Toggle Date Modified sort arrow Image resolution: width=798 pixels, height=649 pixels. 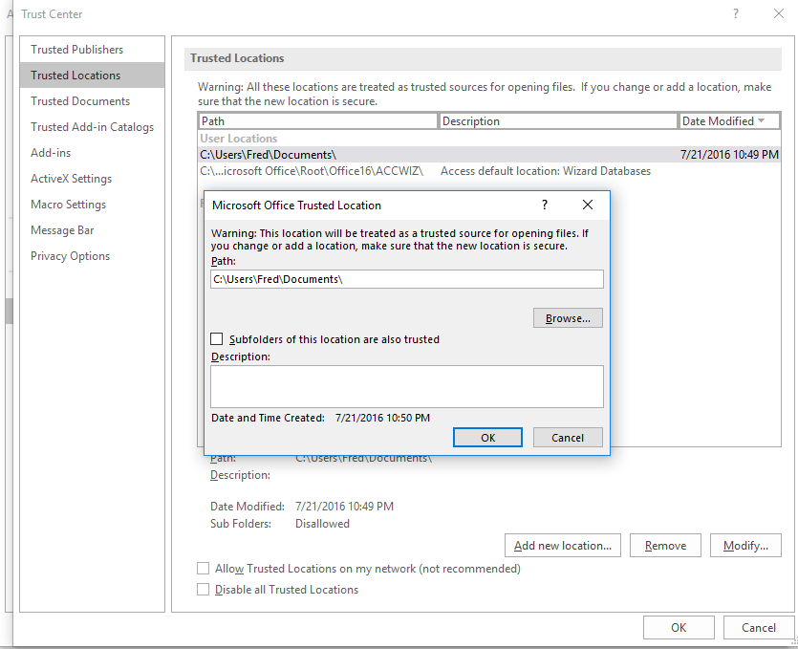(x=762, y=120)
